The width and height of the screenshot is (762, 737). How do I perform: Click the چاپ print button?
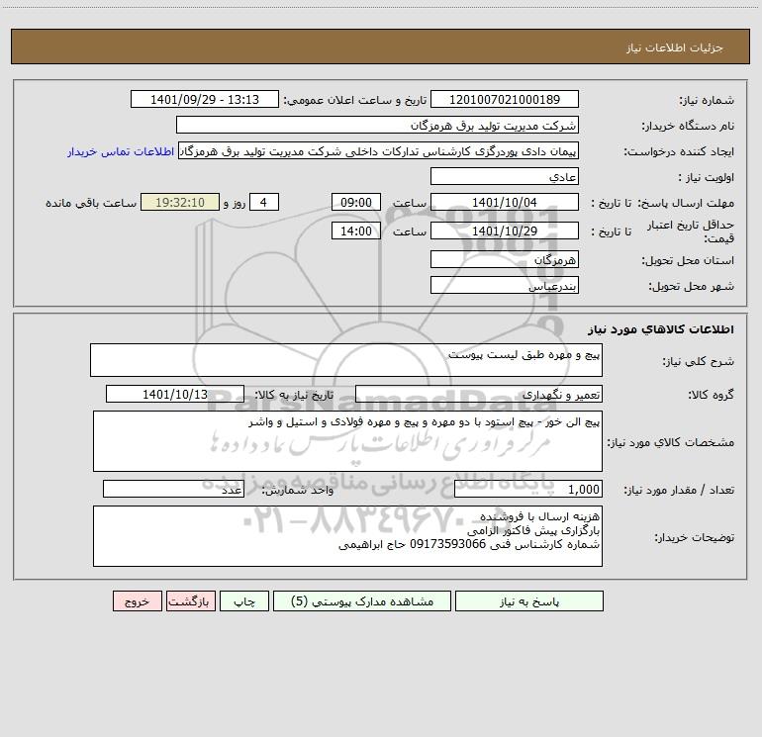pos(244,601)
